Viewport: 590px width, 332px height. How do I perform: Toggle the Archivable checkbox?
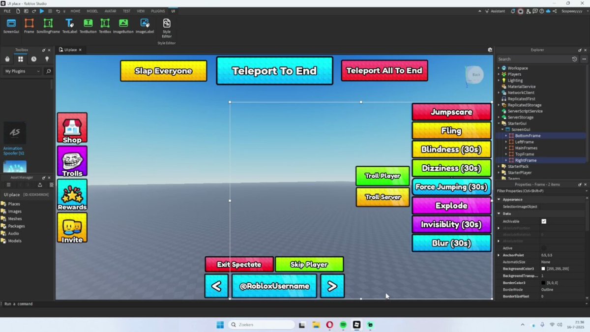pos(544,221)
